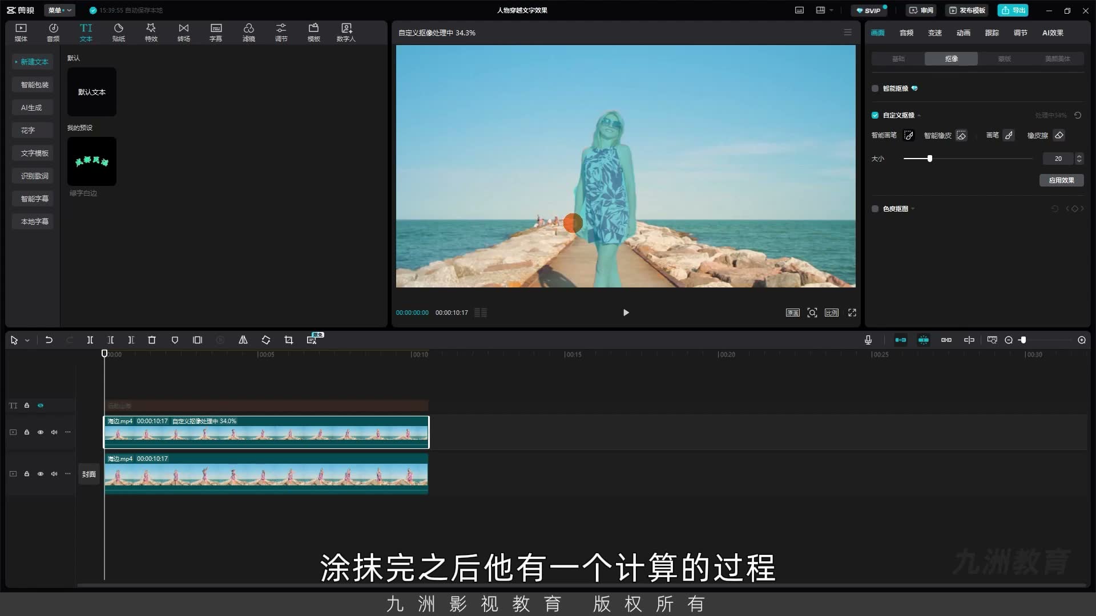Image resolution: width=1096 pixels, height=616 pixels.
Task: Click the brush 大小 size slider handle
Action: tap(930, 159)
